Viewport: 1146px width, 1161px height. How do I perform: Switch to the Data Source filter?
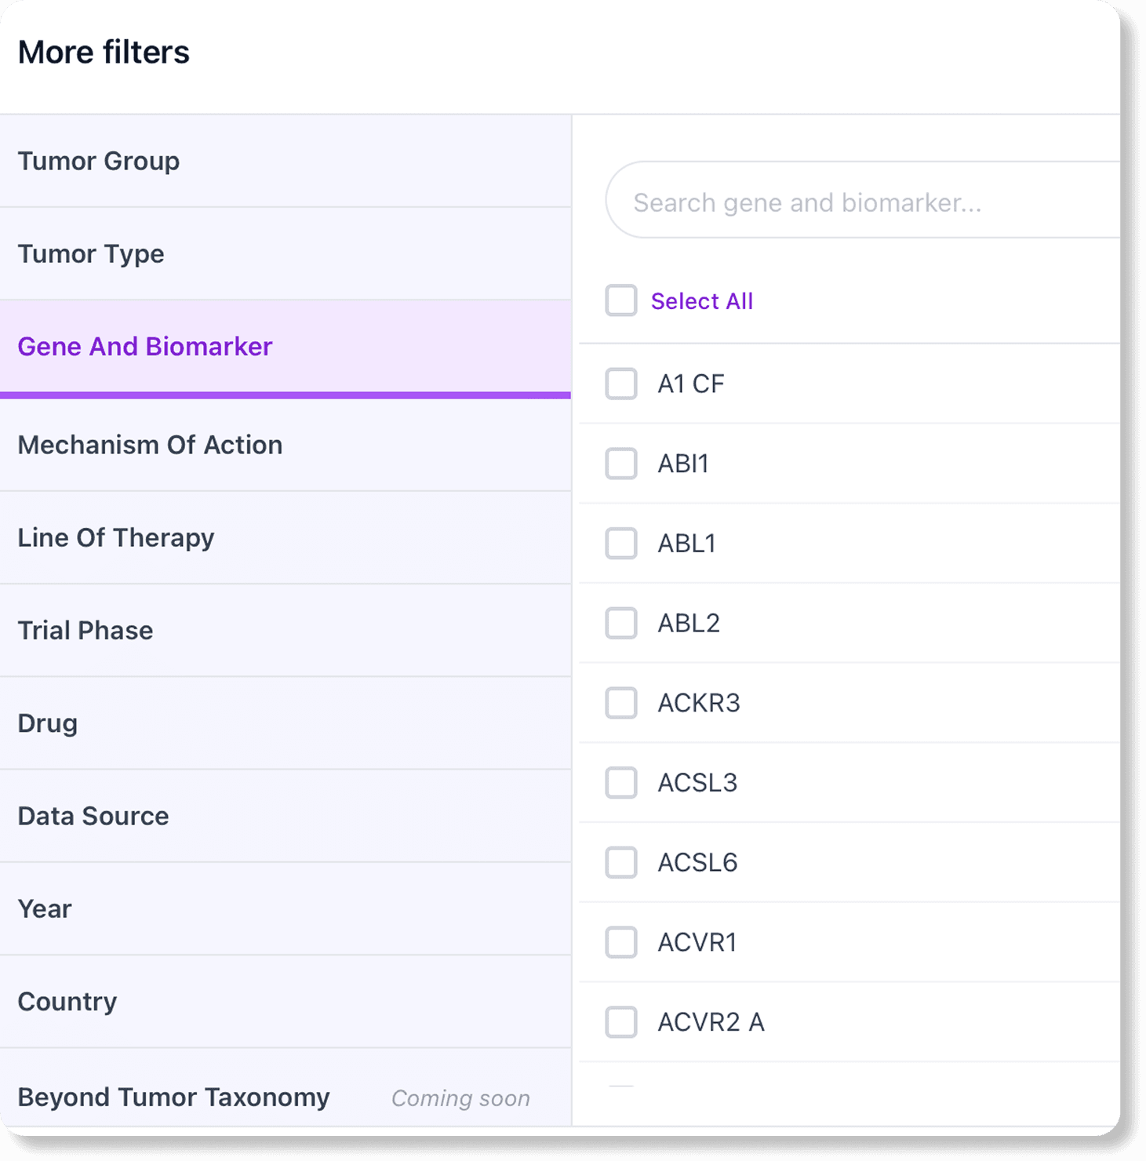click(x=286, y=817)
